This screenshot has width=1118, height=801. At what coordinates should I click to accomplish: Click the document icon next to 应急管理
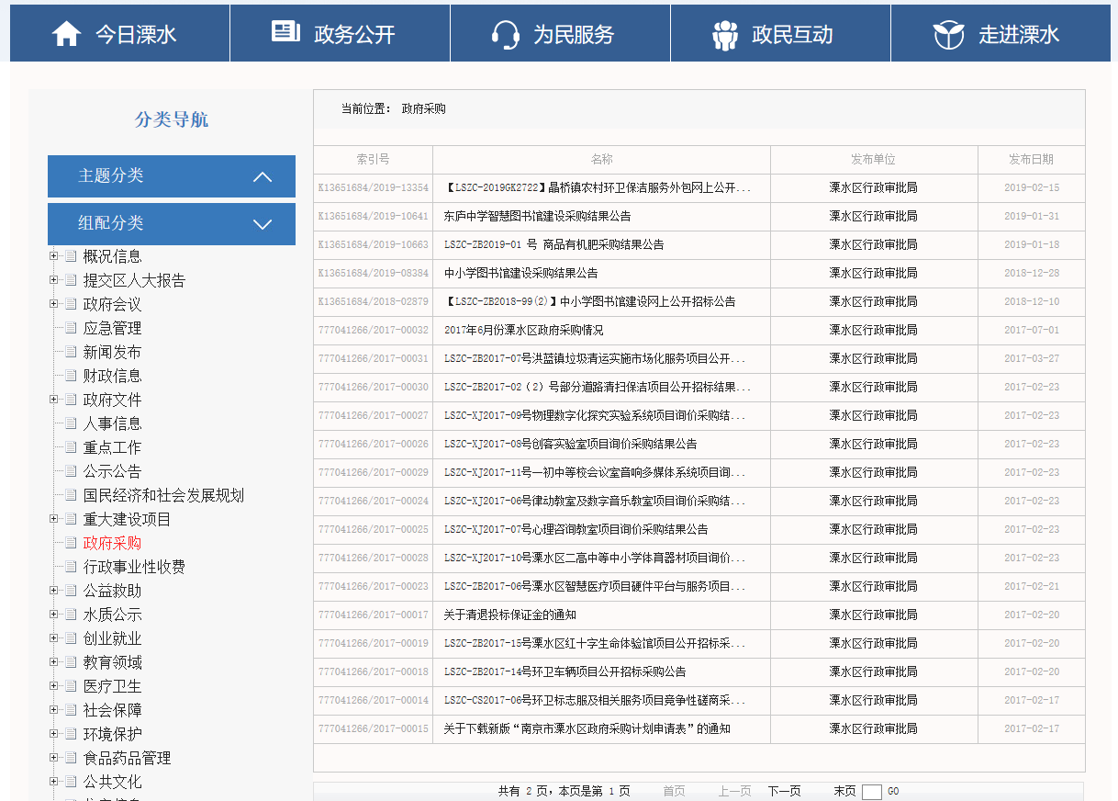(x=71, y=328)
